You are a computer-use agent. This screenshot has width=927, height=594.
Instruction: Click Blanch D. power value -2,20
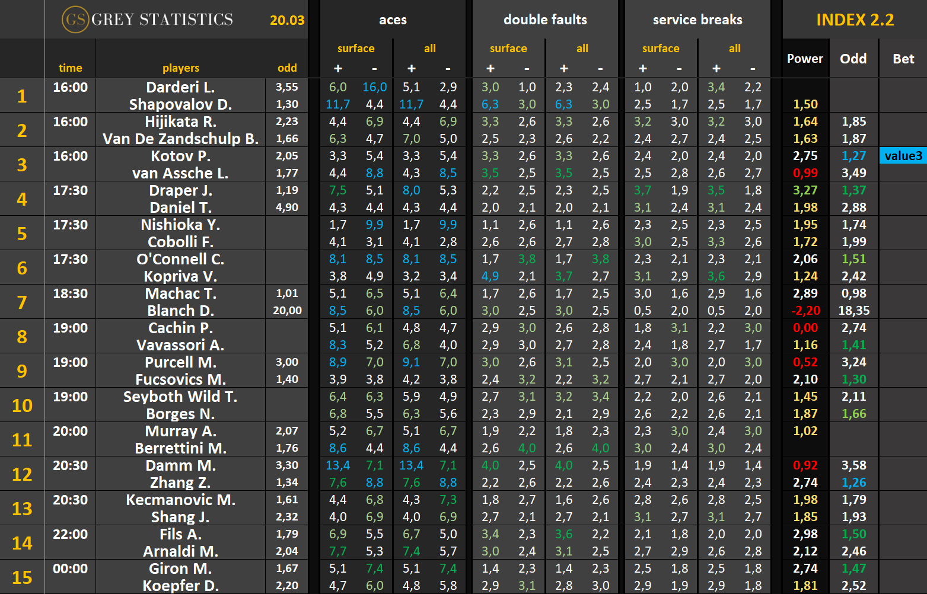(x=805, y=311)
